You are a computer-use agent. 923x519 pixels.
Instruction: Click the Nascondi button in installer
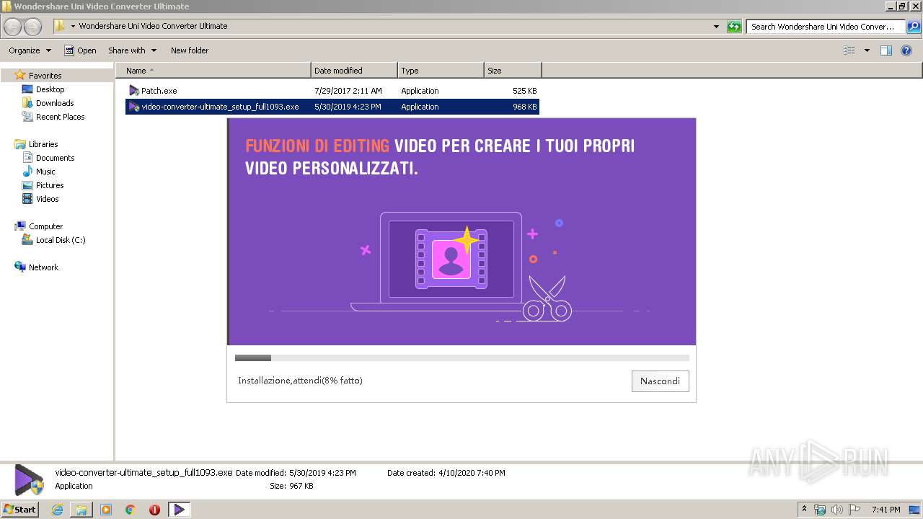tap(660, 381)
